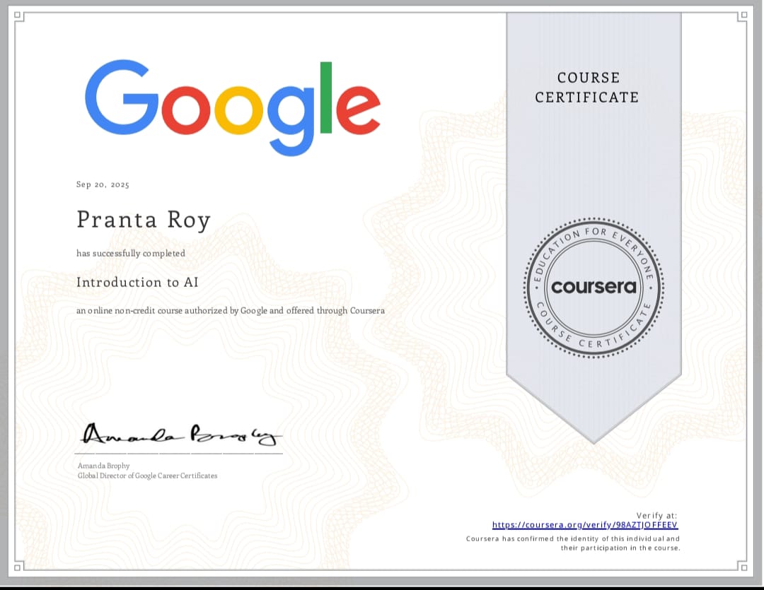Click the top-left corner square marker

pyautogui.click(x=19, y=16)
